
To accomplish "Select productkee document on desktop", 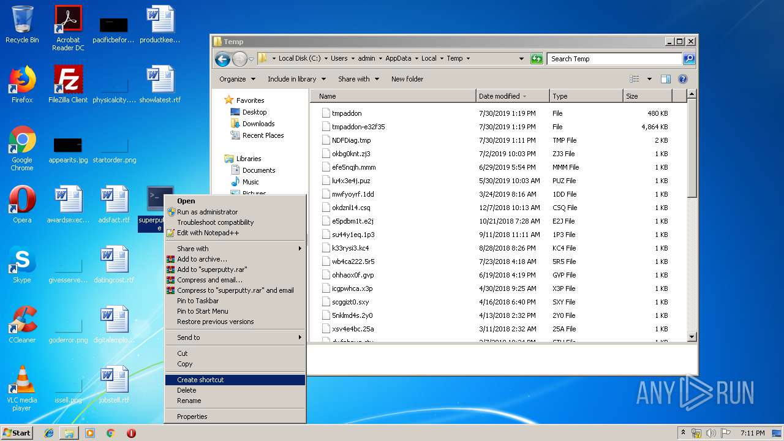I will click(160, 24).
